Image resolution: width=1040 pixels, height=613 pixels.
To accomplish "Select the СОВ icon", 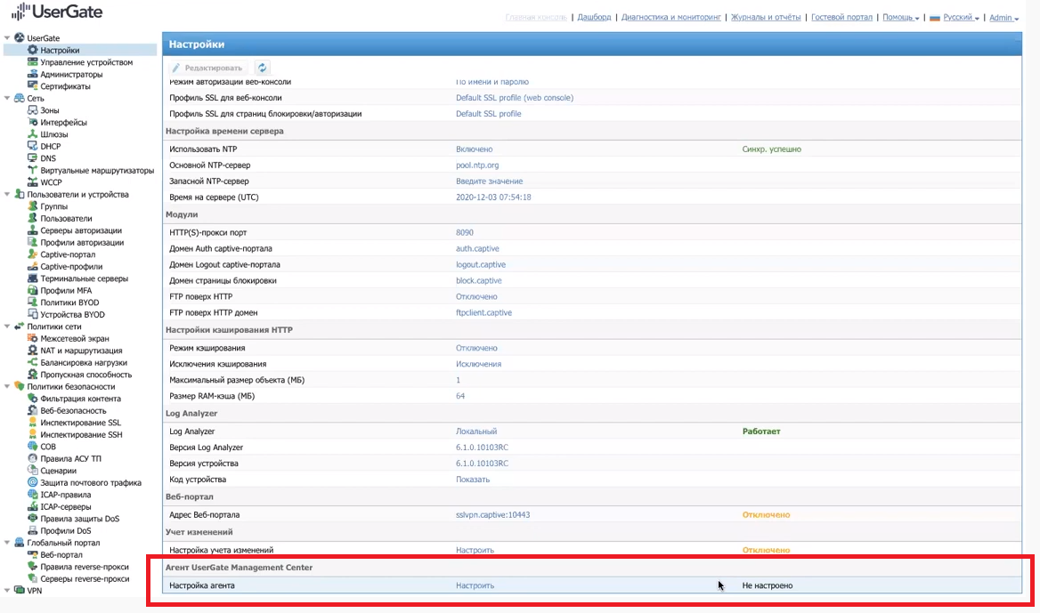I will pyautogui.click(x=32, y=446).
